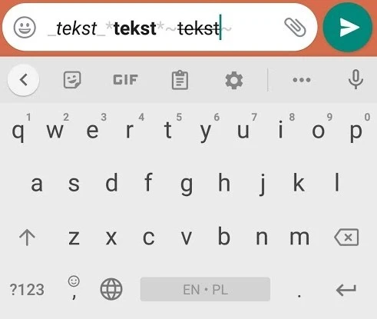Tap the enter return key
Image resolution: width=377 pixels, height=319 pixels.
(x=346, y=290)
